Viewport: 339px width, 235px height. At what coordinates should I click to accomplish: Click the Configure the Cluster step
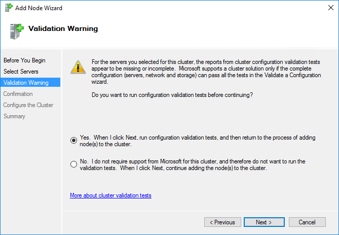[28, 105]
